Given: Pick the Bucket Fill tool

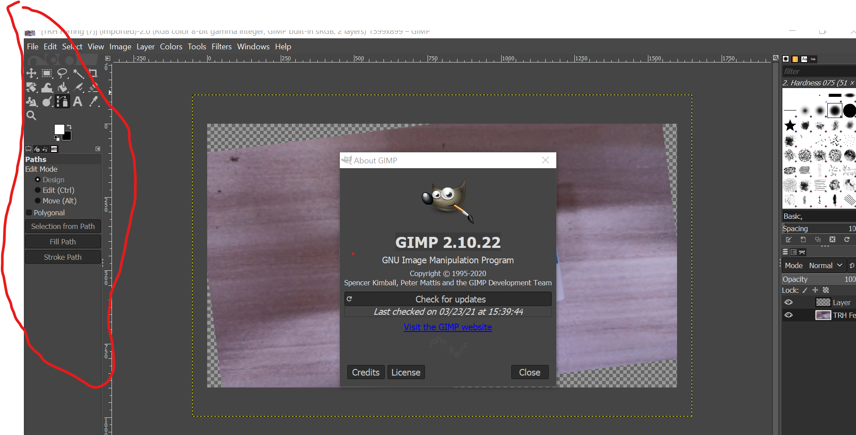Looking at the screenshot, I should pos(62,87).
